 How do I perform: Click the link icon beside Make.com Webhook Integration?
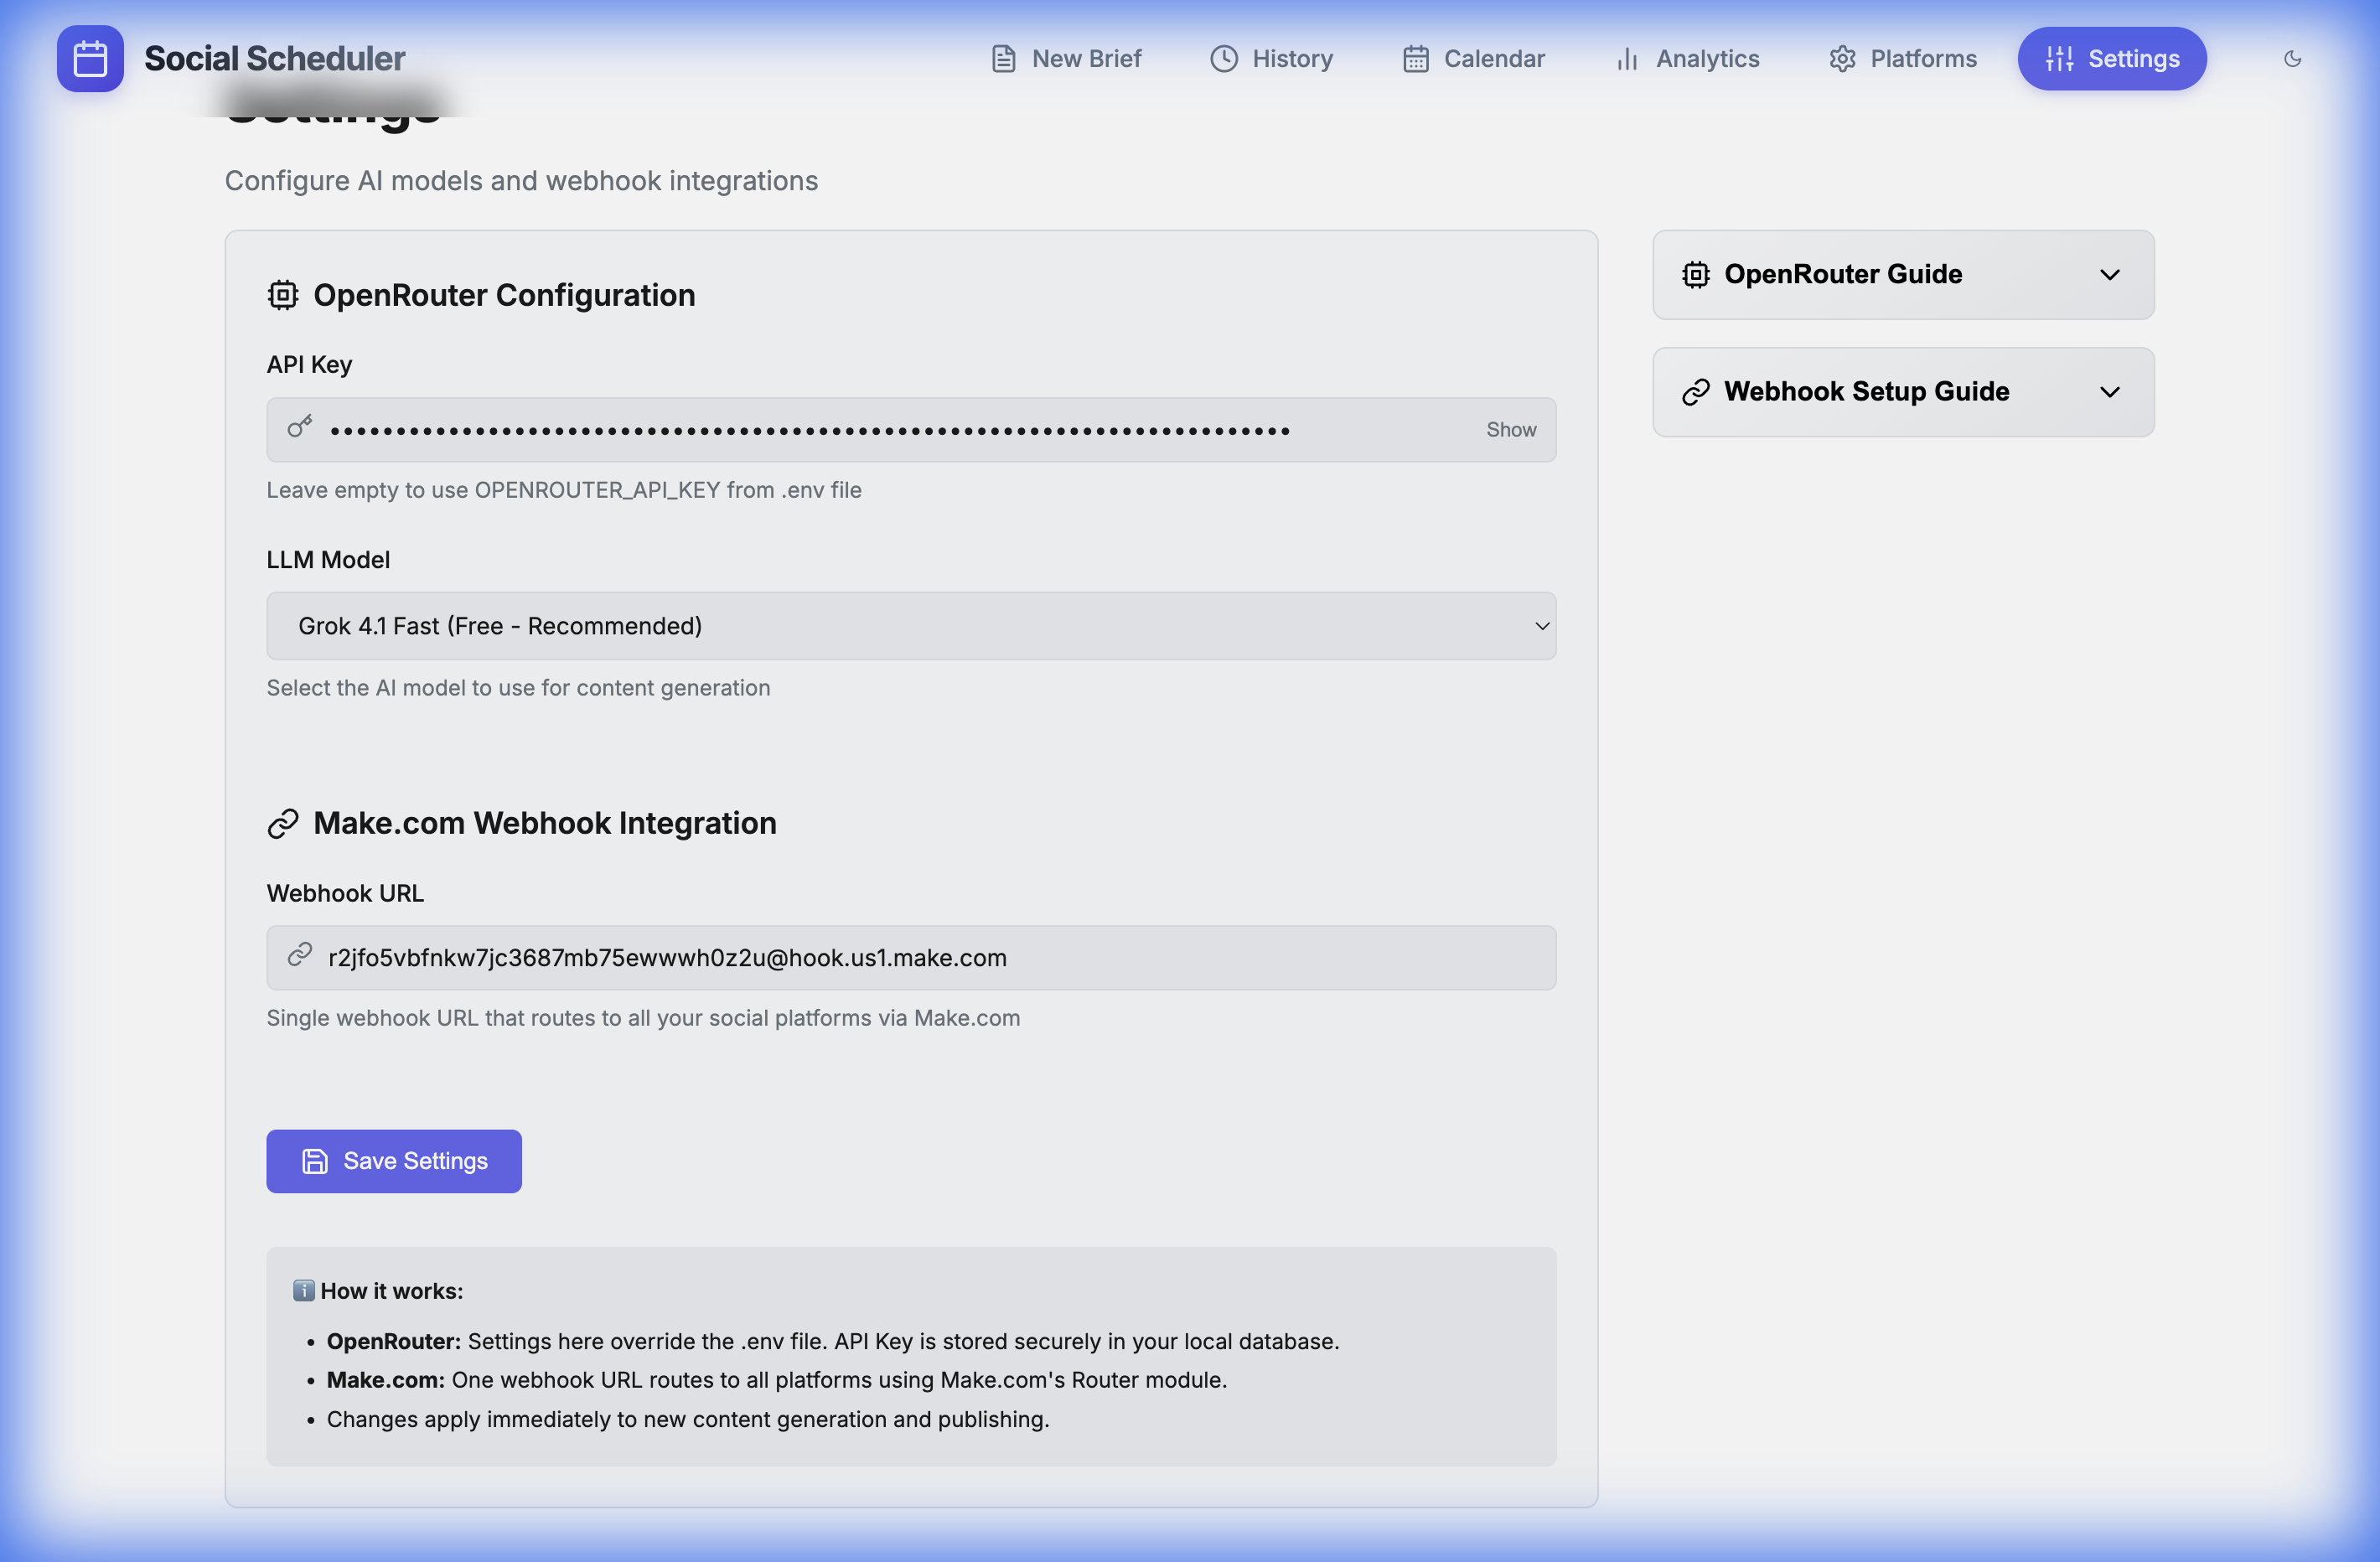[284, 822]
